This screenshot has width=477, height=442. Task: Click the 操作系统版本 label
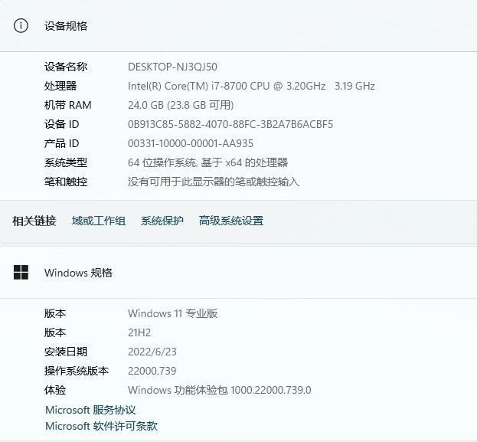77,371
